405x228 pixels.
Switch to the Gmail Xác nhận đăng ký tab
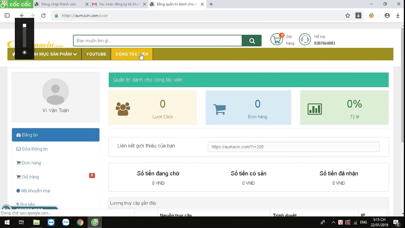(119, 4)
